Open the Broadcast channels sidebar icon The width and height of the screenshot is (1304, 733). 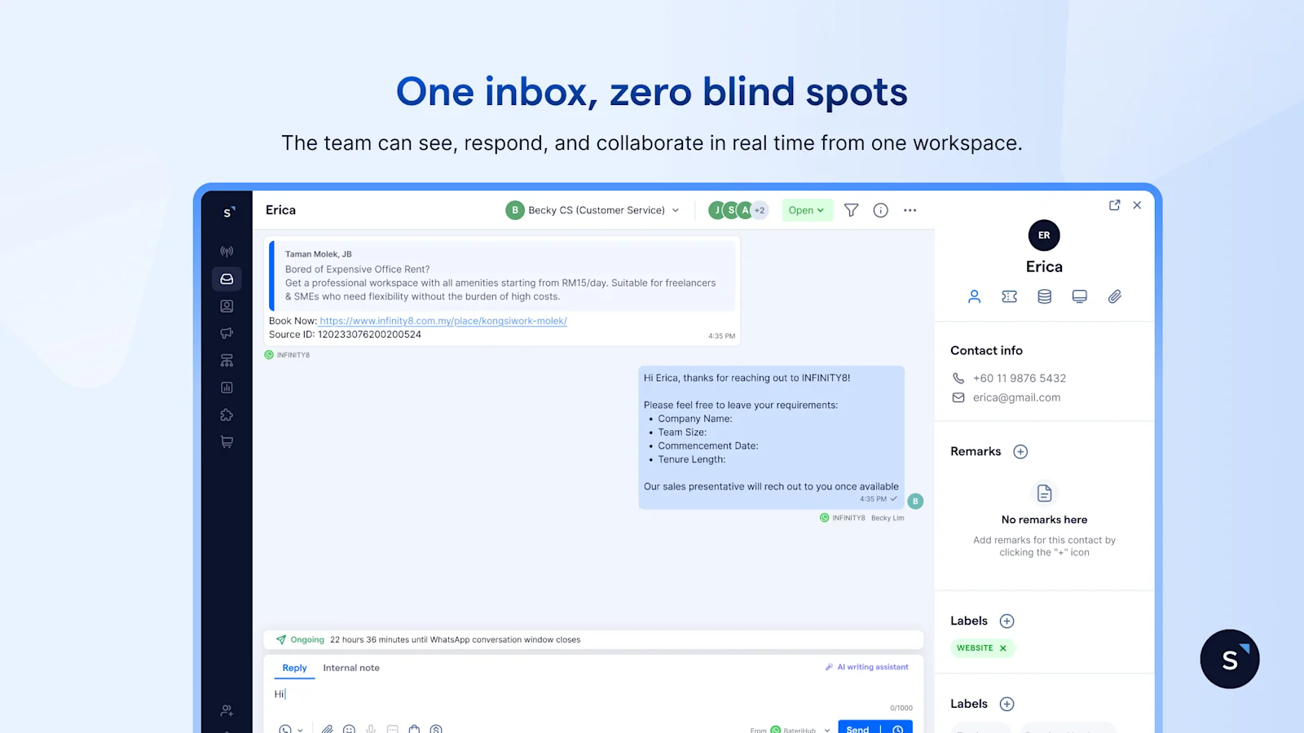227,251
